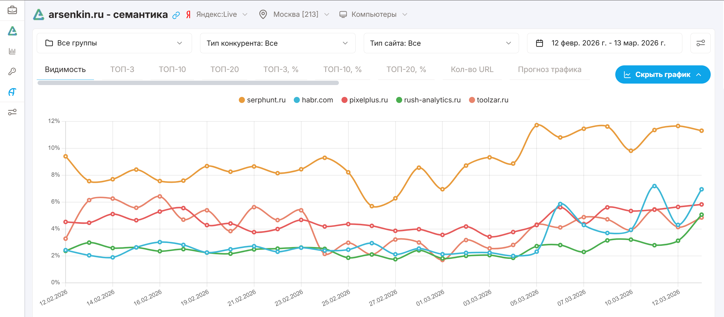Open the Компьютеры device selector
The height and width of the screenshot is (317, 724).
pyautogui.click(x=373, y=14)
